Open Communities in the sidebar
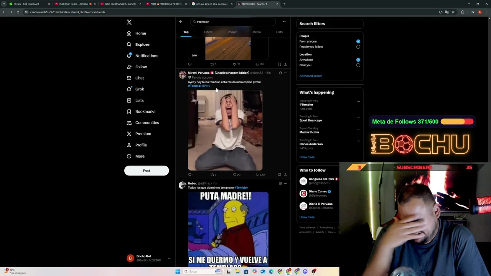491x276 pixels. pos(143,123)
